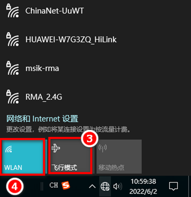Click the secured Wi-Fi icon beside ChinaNet-UuWT
Image resolution: width=191 pixels, height=197 pixels.
coord(13,11)
